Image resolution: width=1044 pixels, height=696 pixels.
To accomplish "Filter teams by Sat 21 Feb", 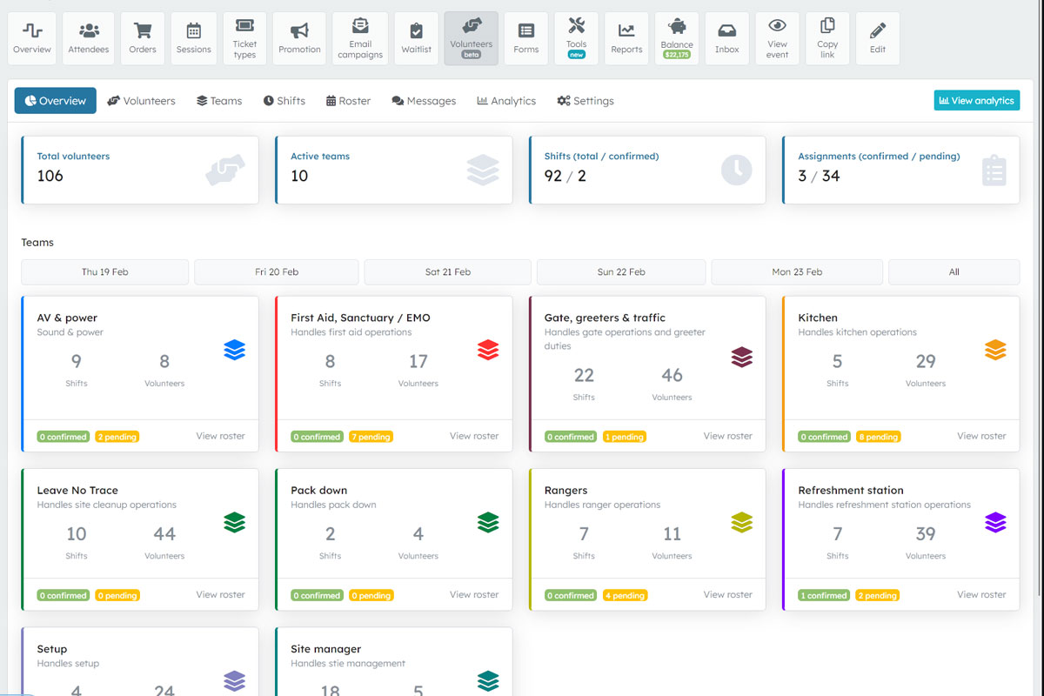I will (x=446, y=271).
